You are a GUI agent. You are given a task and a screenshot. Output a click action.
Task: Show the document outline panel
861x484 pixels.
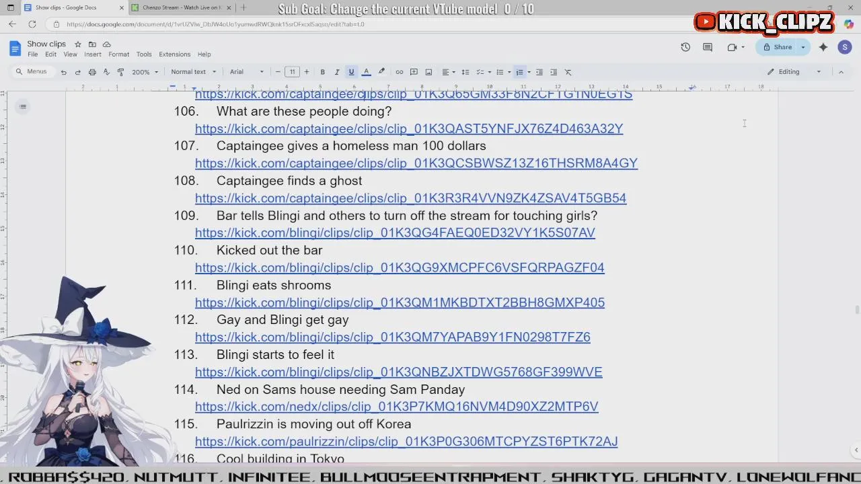tap(23, 106)
